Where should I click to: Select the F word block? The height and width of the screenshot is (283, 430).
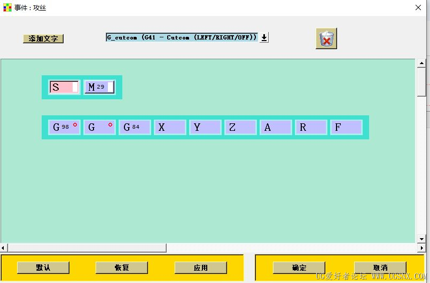pos(346,127)
